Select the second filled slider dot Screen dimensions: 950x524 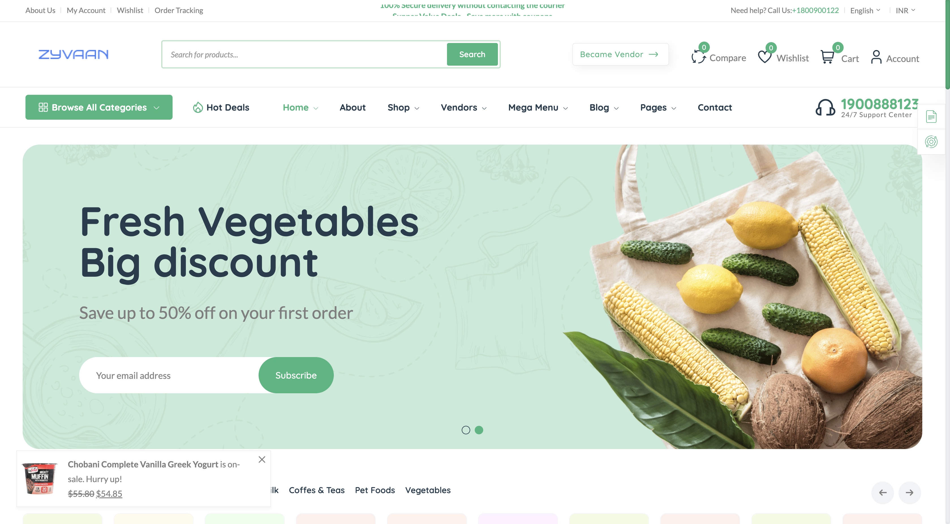click(479, 430)
